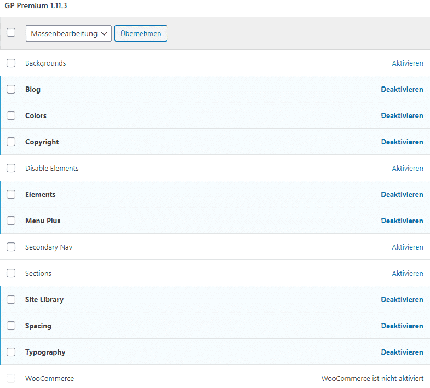Deactivate the Spacing module
This screenshot has height=388, width=430.
[x=402, y=326]
